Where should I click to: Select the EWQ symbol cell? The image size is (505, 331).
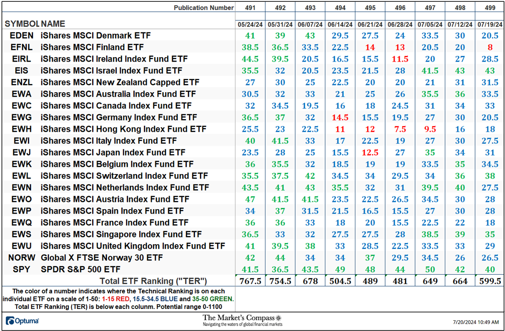22,222
